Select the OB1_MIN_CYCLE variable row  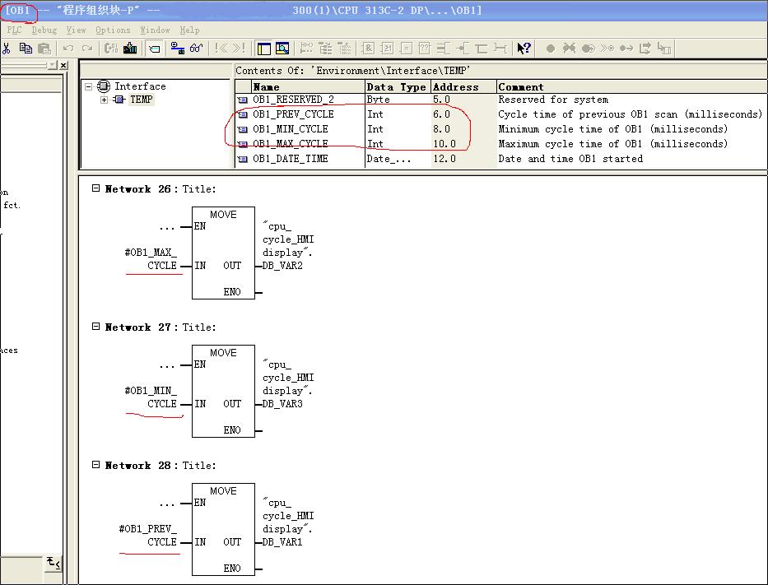[290, 129]
